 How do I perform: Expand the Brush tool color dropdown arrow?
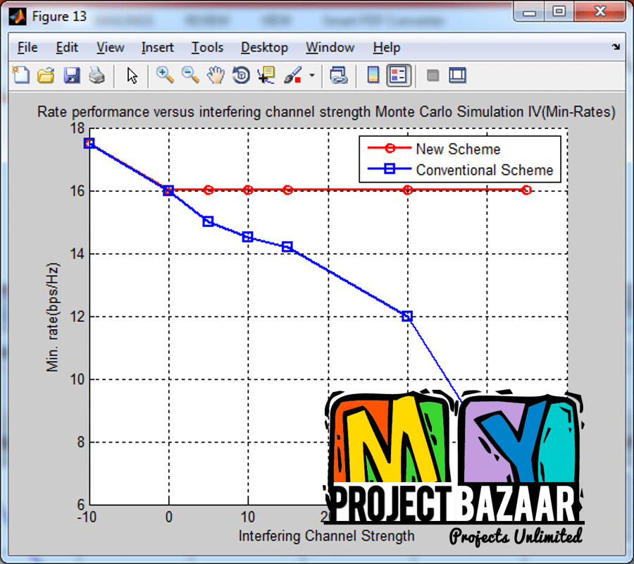tap(311, 75)
